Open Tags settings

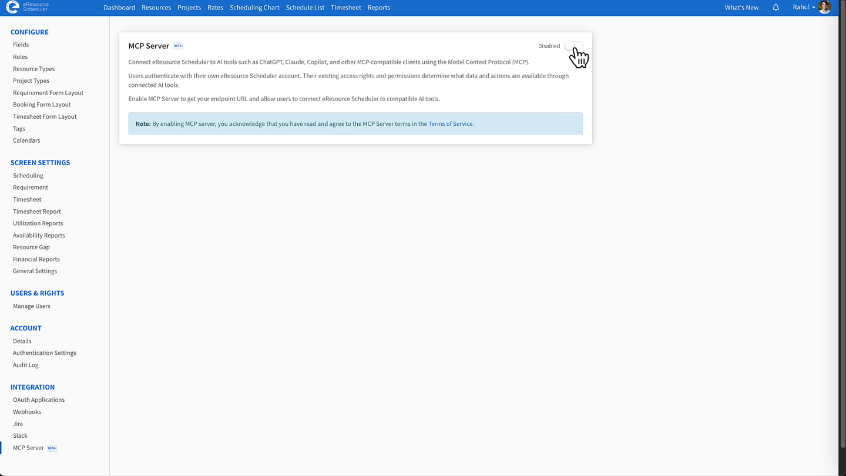(19, 129)
